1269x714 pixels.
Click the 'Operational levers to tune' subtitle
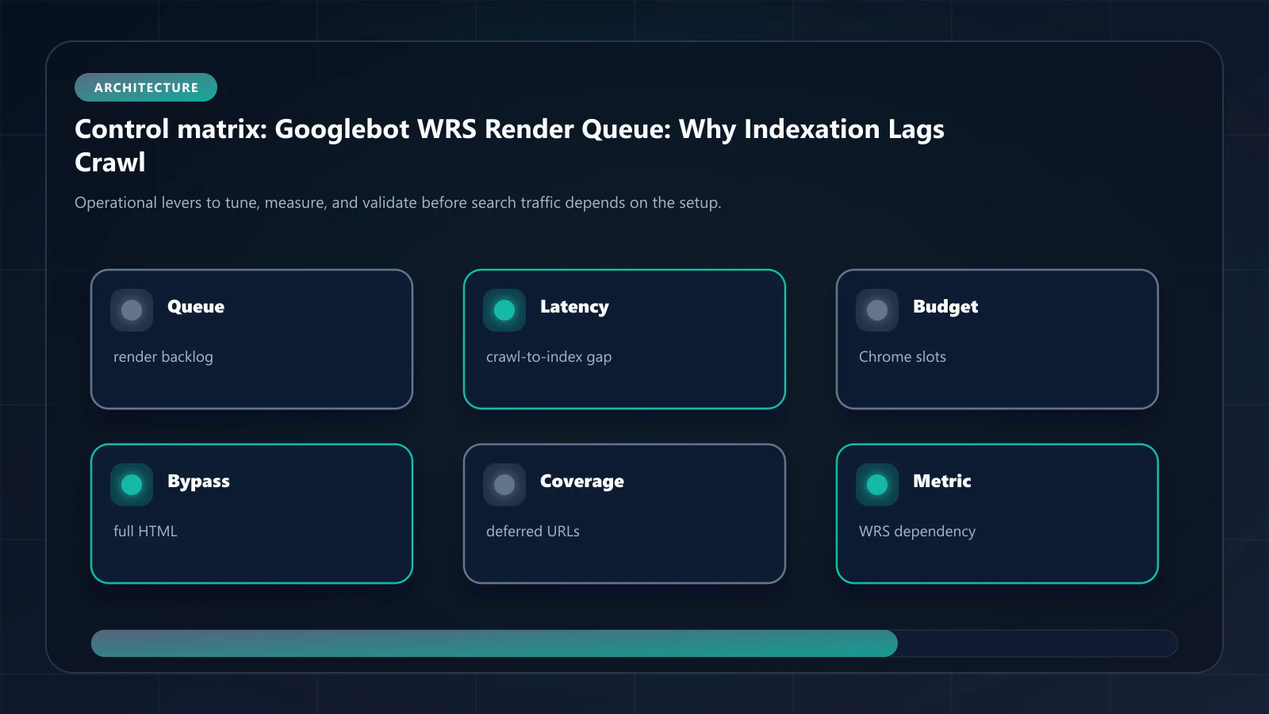[x=397, y=203]
